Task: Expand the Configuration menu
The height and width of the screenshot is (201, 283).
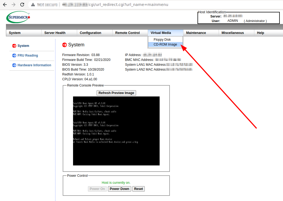Action: (x=90, y=33)
